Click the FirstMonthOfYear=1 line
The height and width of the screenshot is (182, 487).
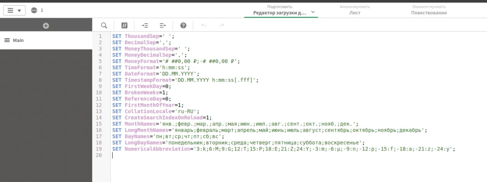tap(148, 105)
